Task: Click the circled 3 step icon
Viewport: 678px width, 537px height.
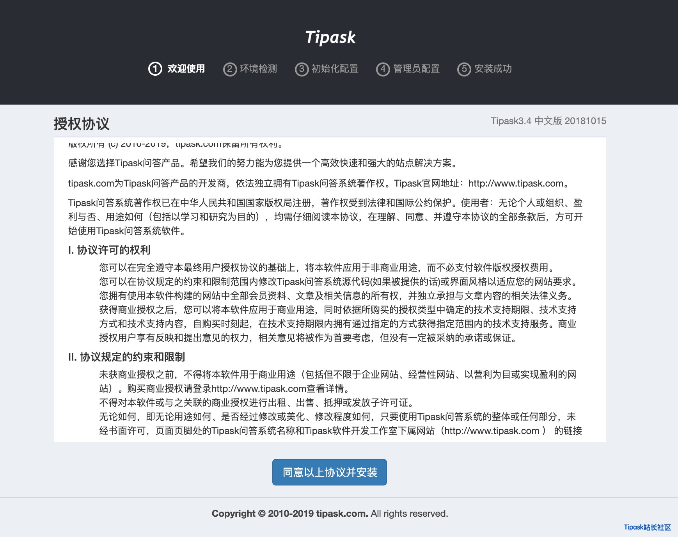Action: point(302,69)
